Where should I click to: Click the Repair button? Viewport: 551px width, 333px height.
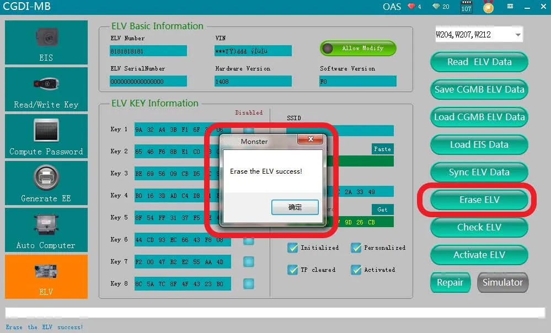point(450,282)
